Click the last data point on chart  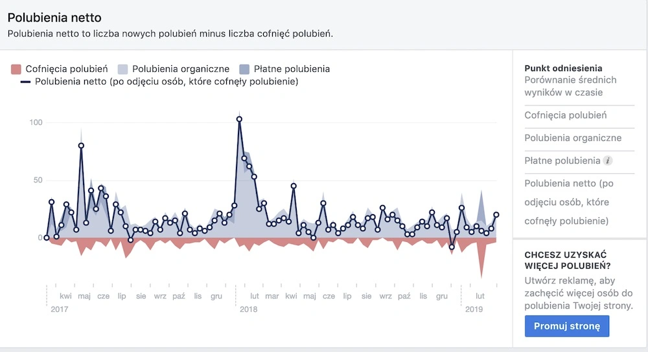click(496, 215)
